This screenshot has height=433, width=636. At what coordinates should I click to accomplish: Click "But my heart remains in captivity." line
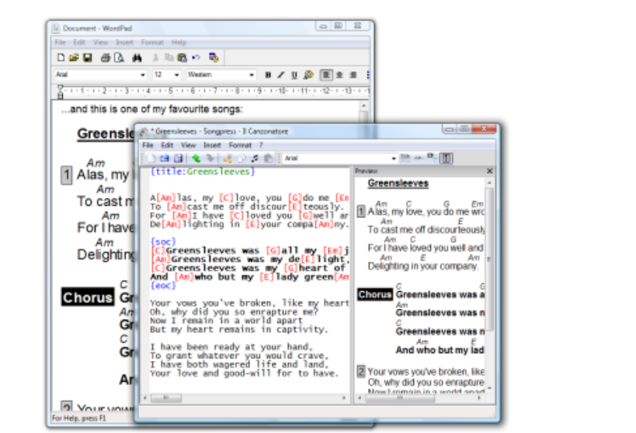pos(238,329)
